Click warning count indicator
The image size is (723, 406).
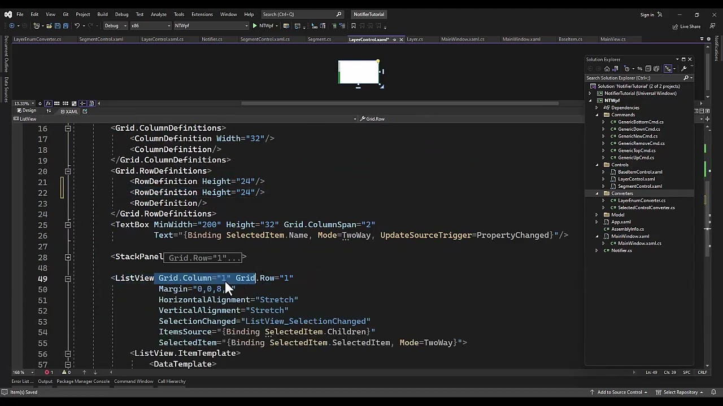(x=66, y=372)
